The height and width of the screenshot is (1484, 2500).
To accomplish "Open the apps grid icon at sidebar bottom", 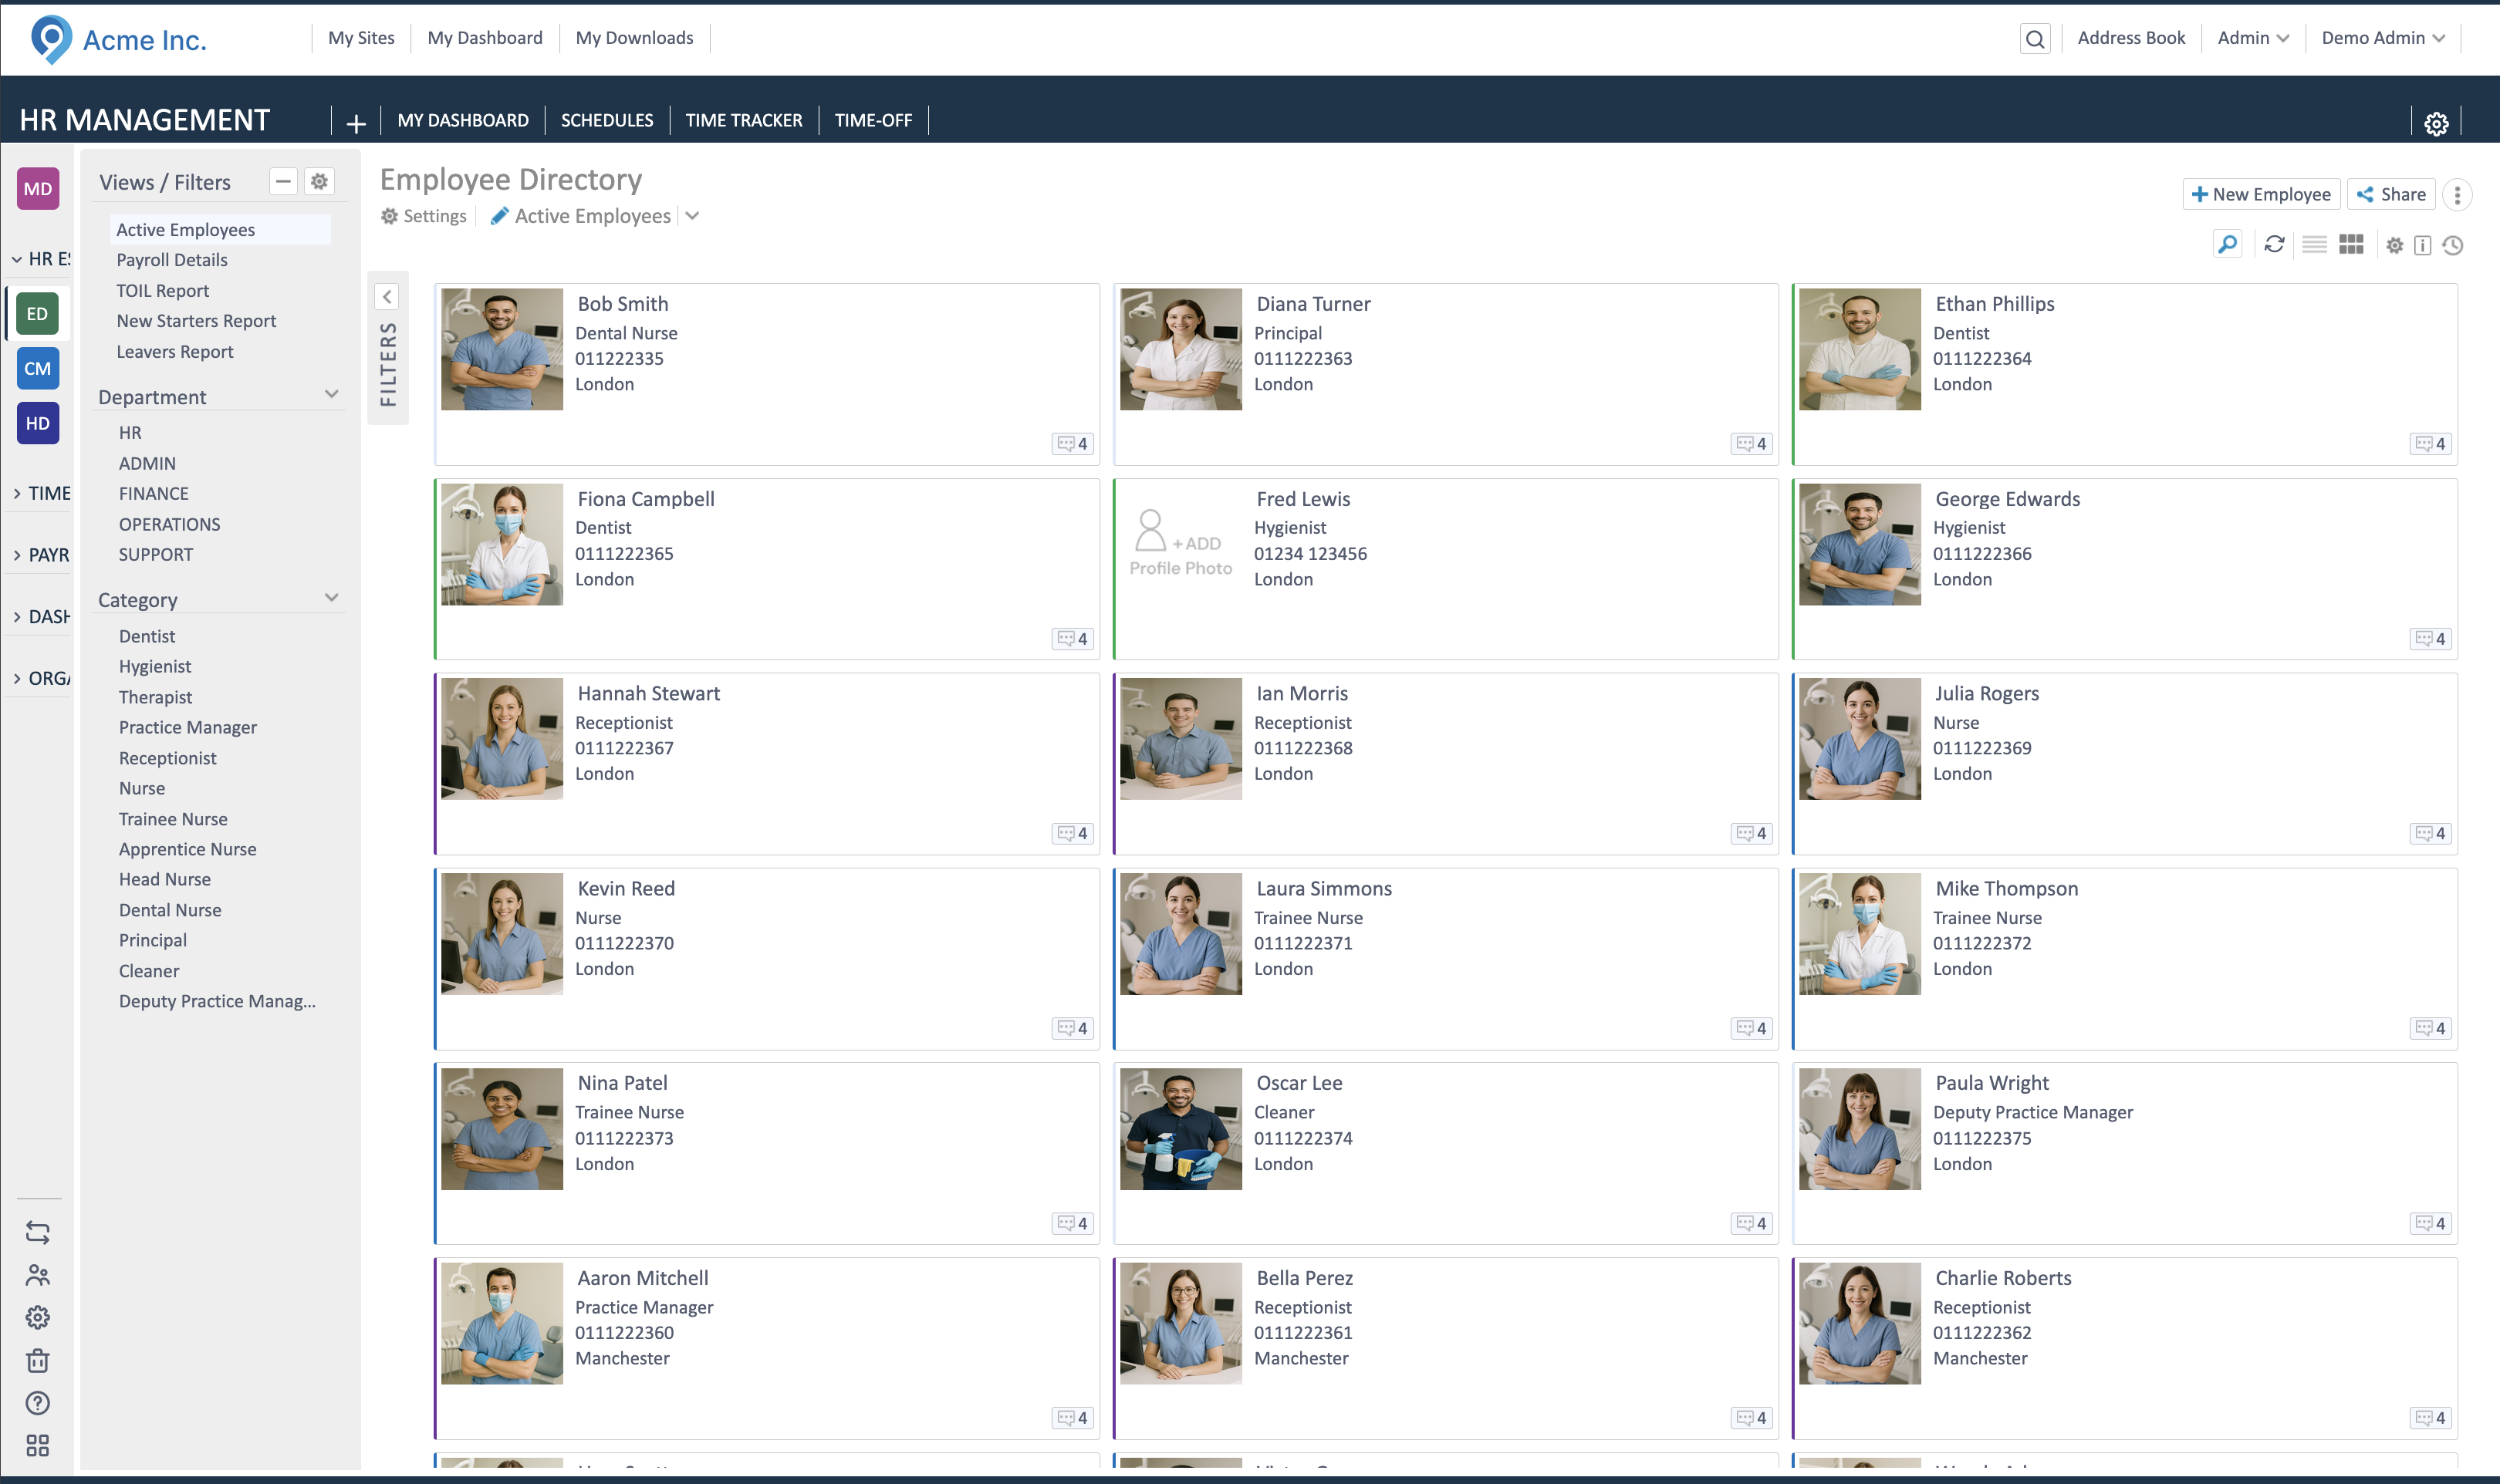I will 37,1445.
